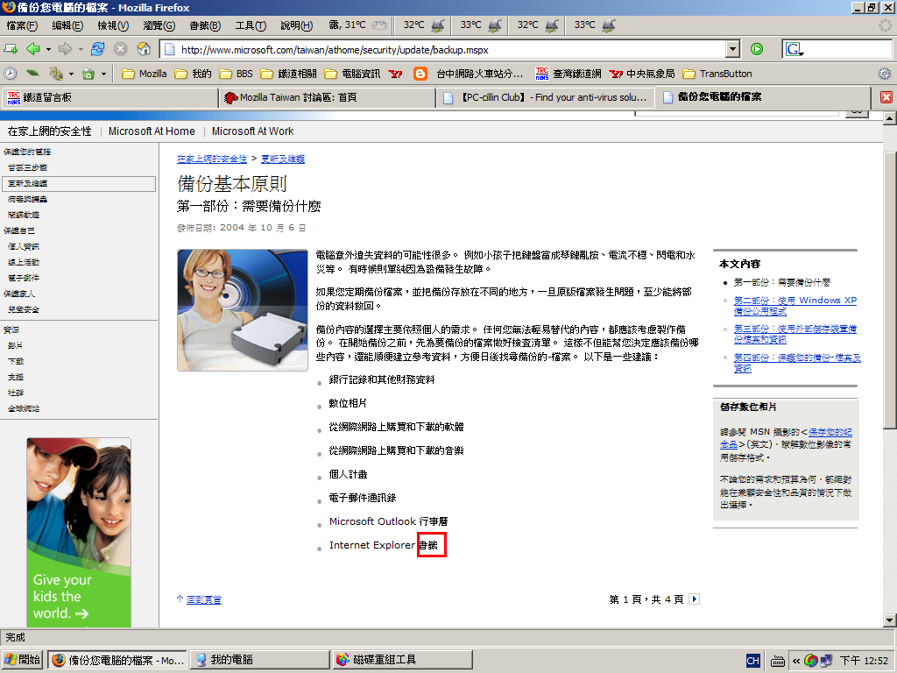The width and height of the screenshot is (897, 673).
Task: Close the current tab with red X
Action: click(x=886, y=97)
